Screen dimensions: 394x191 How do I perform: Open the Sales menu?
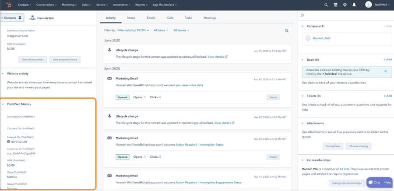tap(87, 5)
